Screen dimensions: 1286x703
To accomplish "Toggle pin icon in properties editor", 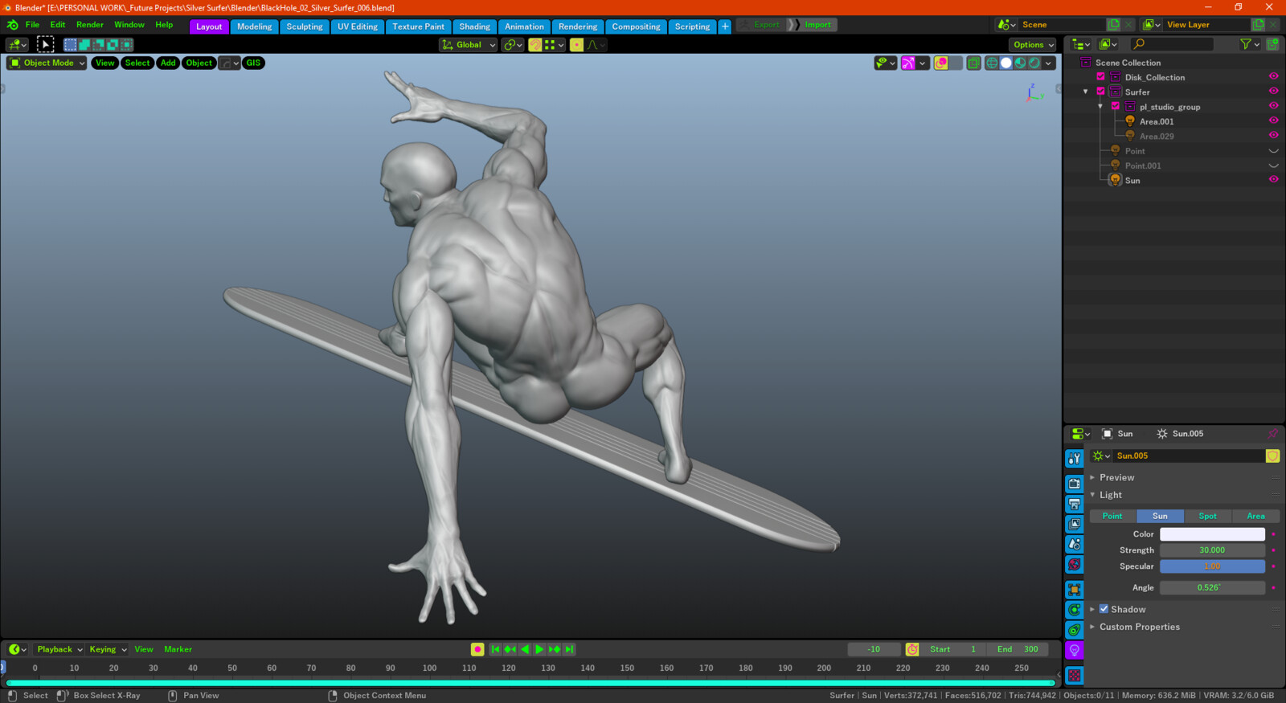I will pos(1273,434).
